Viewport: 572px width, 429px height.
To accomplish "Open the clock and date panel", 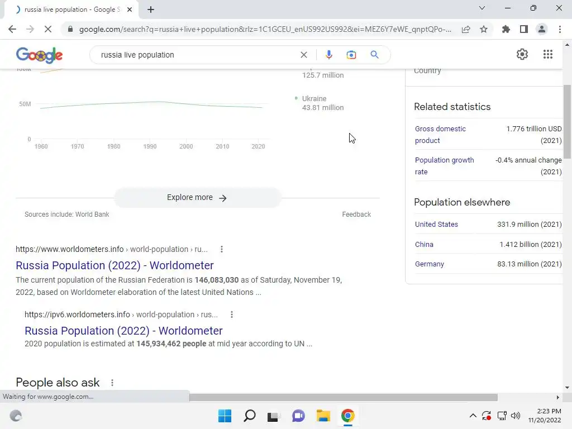I will (545, 416).
